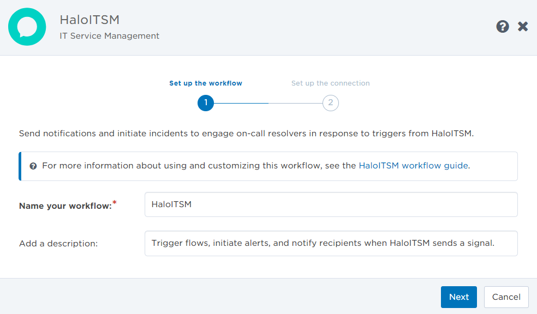Click inside the workflow name field

pyautogui.click(x=331, y=204)
